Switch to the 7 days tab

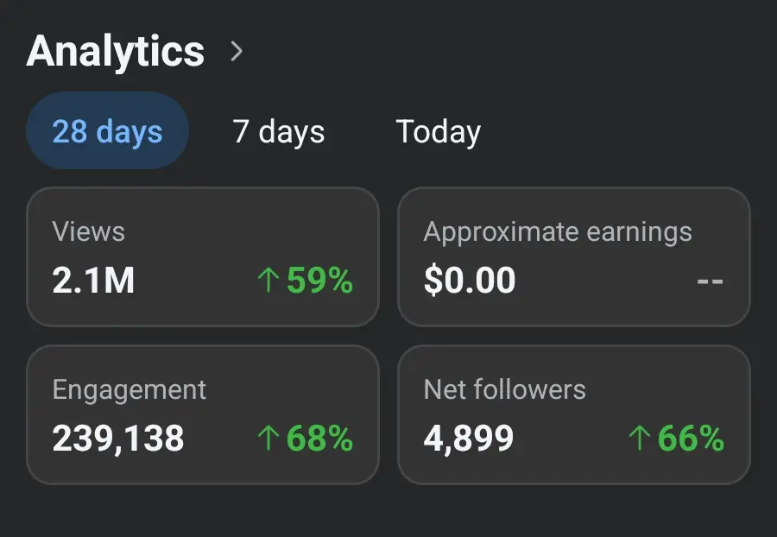pos(279,132)
